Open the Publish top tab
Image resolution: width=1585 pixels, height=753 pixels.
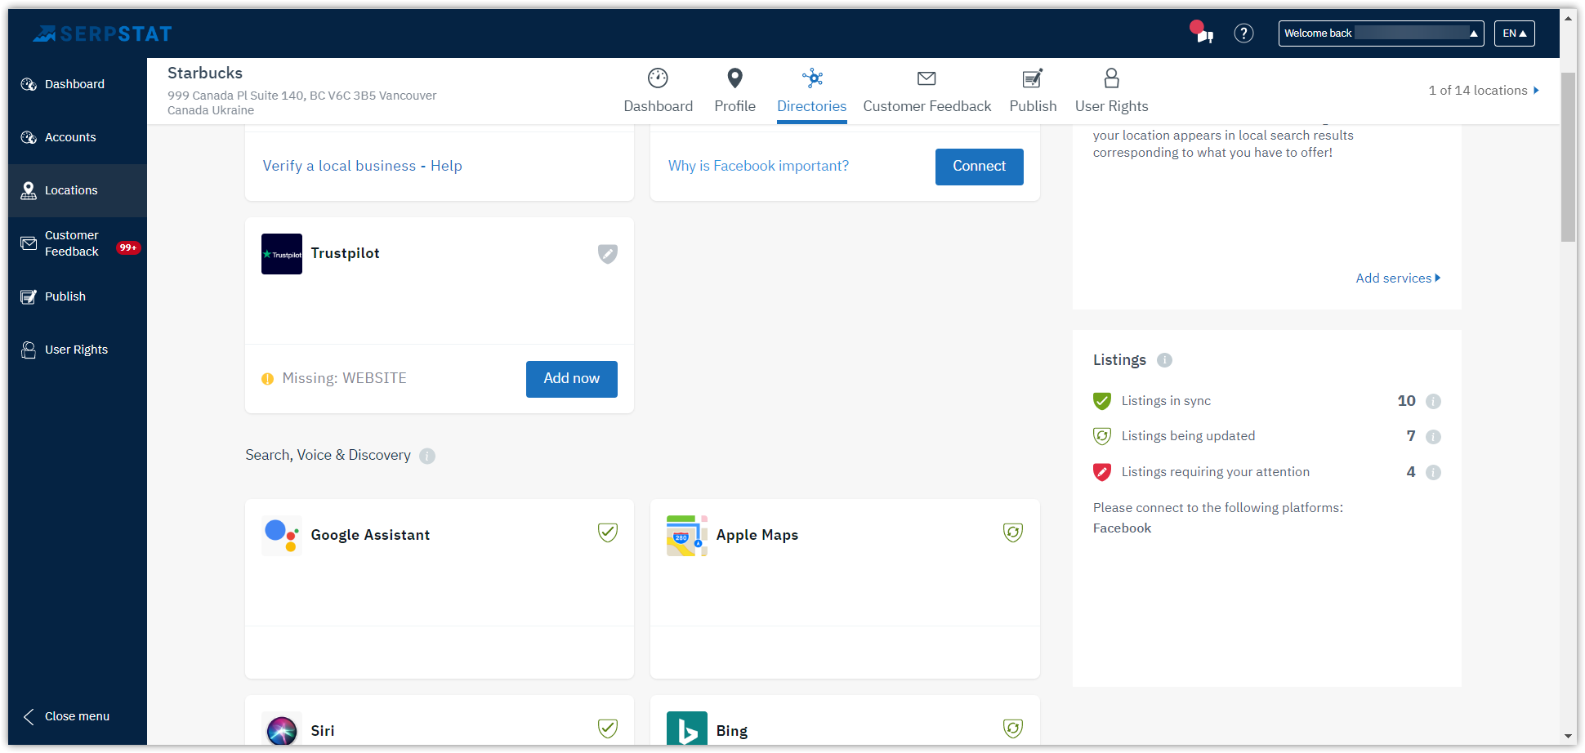tap(1033, 91)
